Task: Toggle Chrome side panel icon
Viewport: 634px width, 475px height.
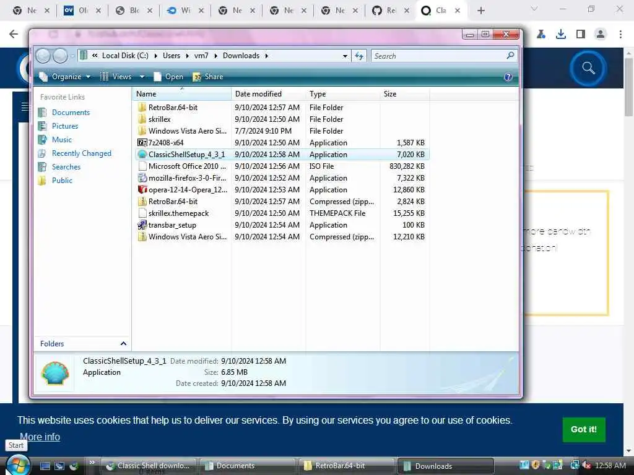Action: [581, 35]
